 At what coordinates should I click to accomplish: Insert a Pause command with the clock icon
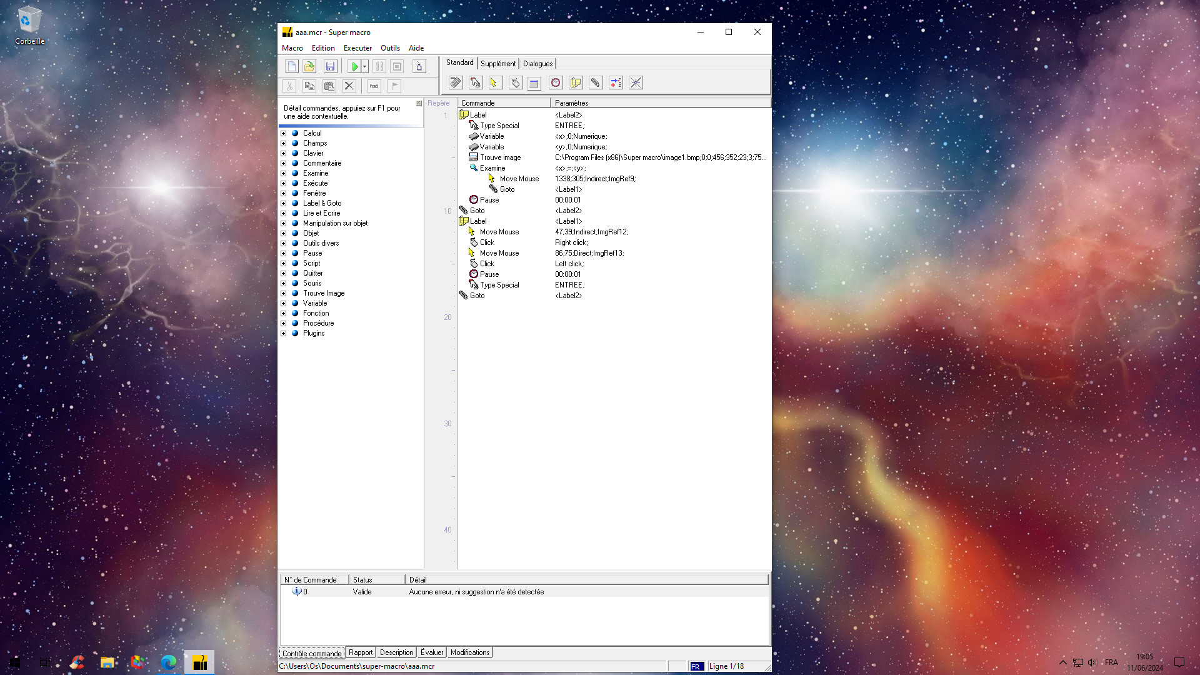point(555,82)
